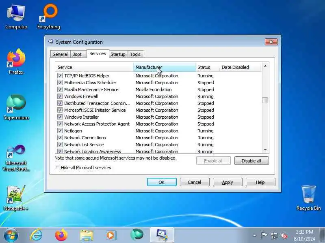
Task: Open Windows Explorer from the taskbar
Action: point(87,235)
